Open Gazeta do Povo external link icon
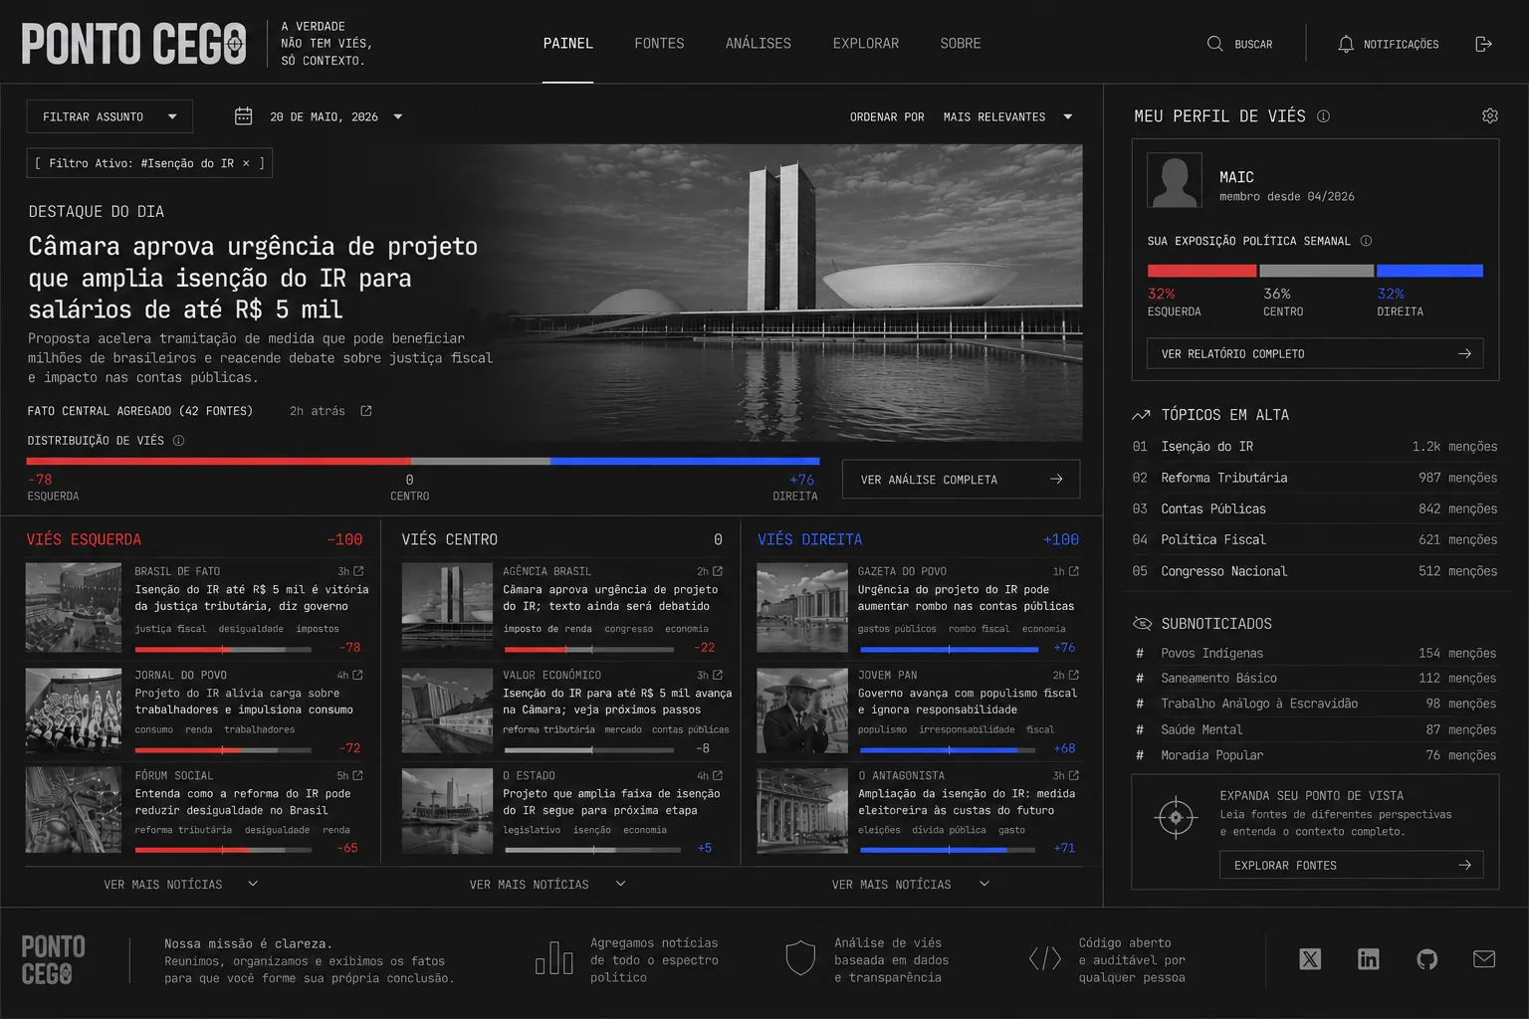 (x=1073, y=571)
